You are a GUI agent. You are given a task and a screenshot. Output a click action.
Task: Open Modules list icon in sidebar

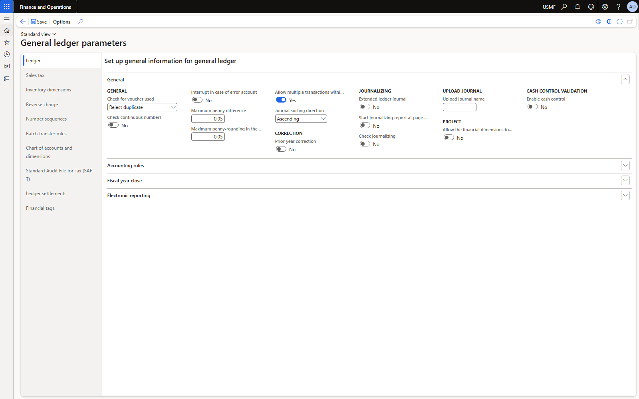[7, 78]
